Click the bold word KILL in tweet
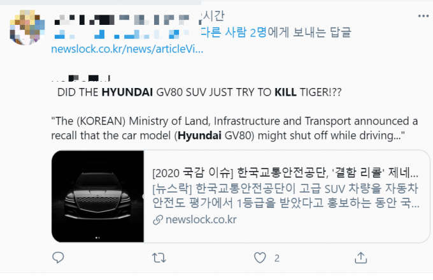This screenshot has width=433, height=280. click(285, 92)
